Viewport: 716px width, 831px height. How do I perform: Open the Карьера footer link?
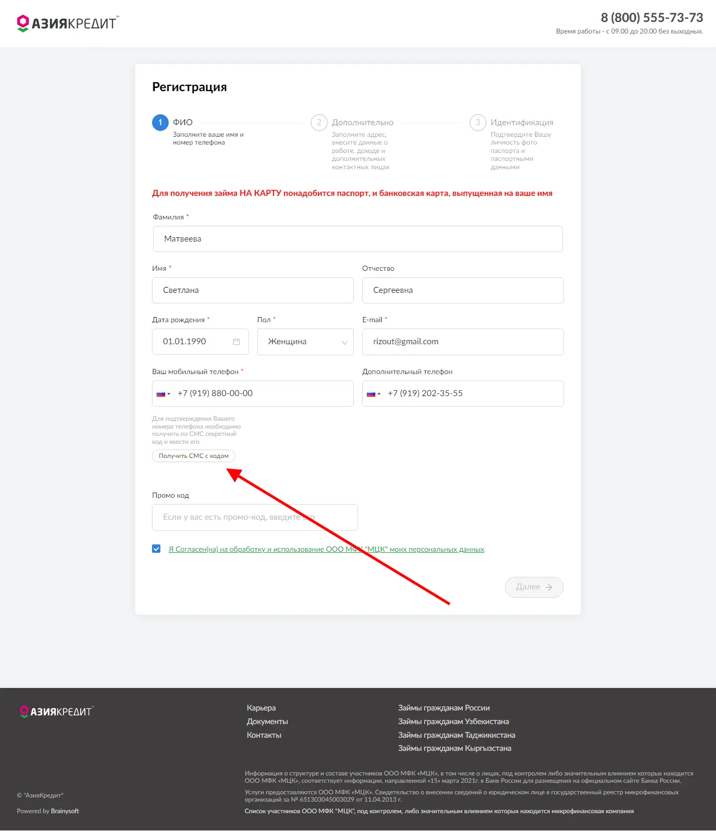261,708
